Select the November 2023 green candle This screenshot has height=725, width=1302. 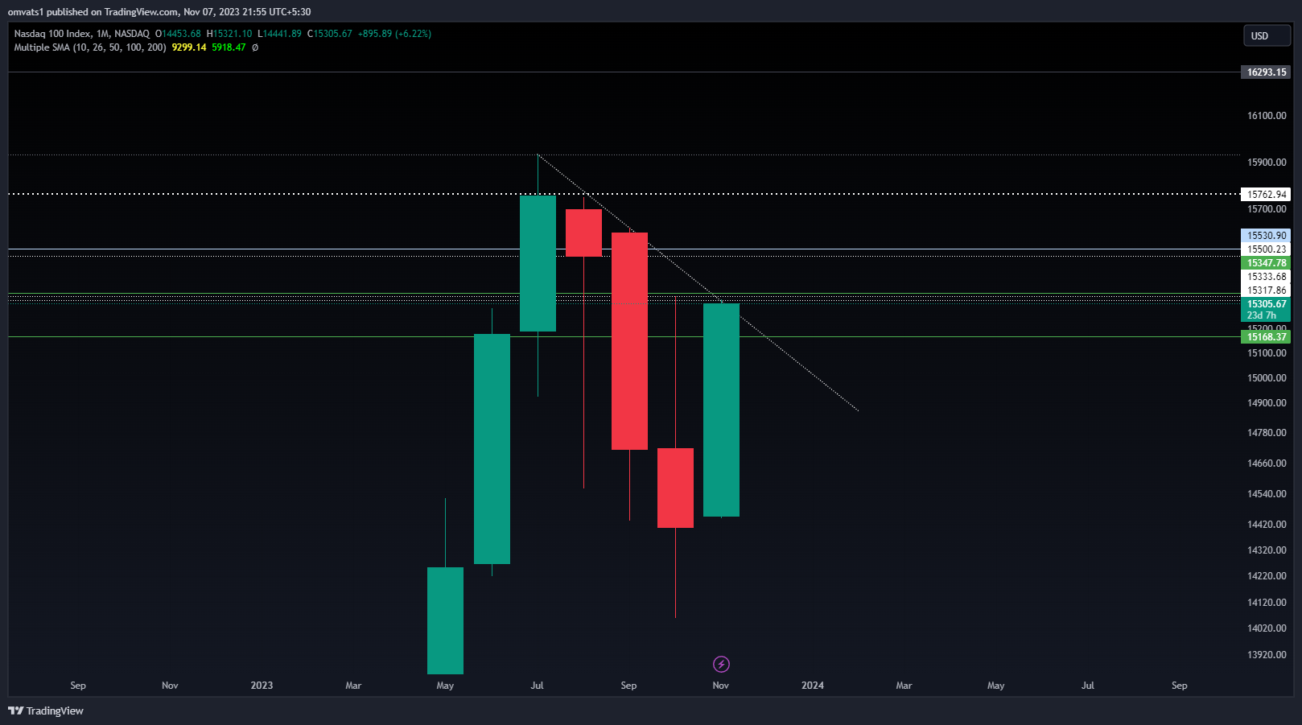[721, 410]
